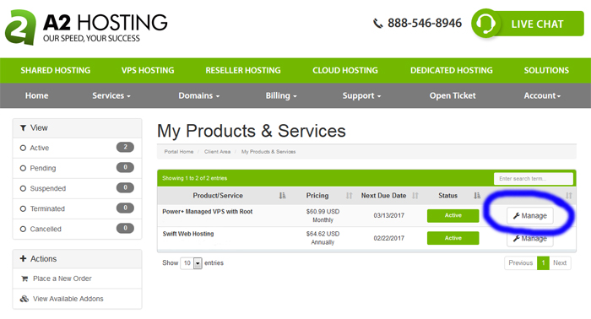Click the cart icon for Place a New Order

tap(24, 278)
